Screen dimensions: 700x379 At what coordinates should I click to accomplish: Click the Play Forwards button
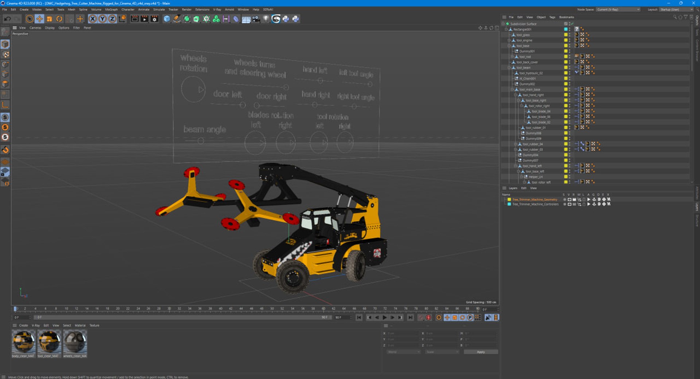(385, 317)
